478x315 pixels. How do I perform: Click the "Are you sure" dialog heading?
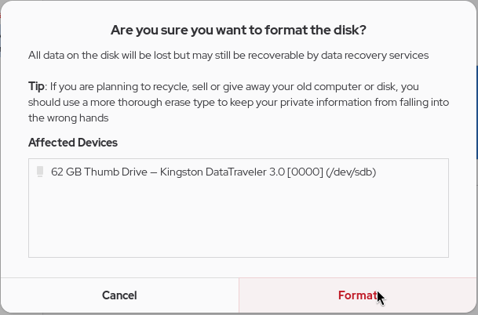239,31
